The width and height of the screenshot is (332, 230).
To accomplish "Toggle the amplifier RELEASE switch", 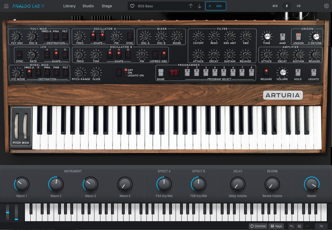I will click(266, 73).
